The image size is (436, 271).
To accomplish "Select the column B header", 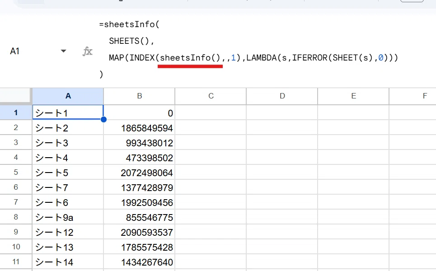I will tap(139, 96).
